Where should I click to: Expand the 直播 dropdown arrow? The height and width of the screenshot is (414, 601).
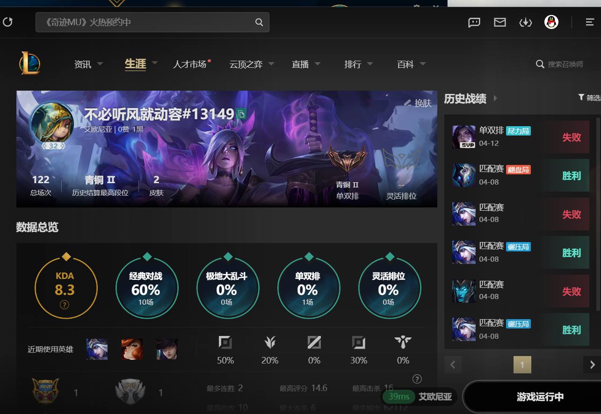click(318, 64)
